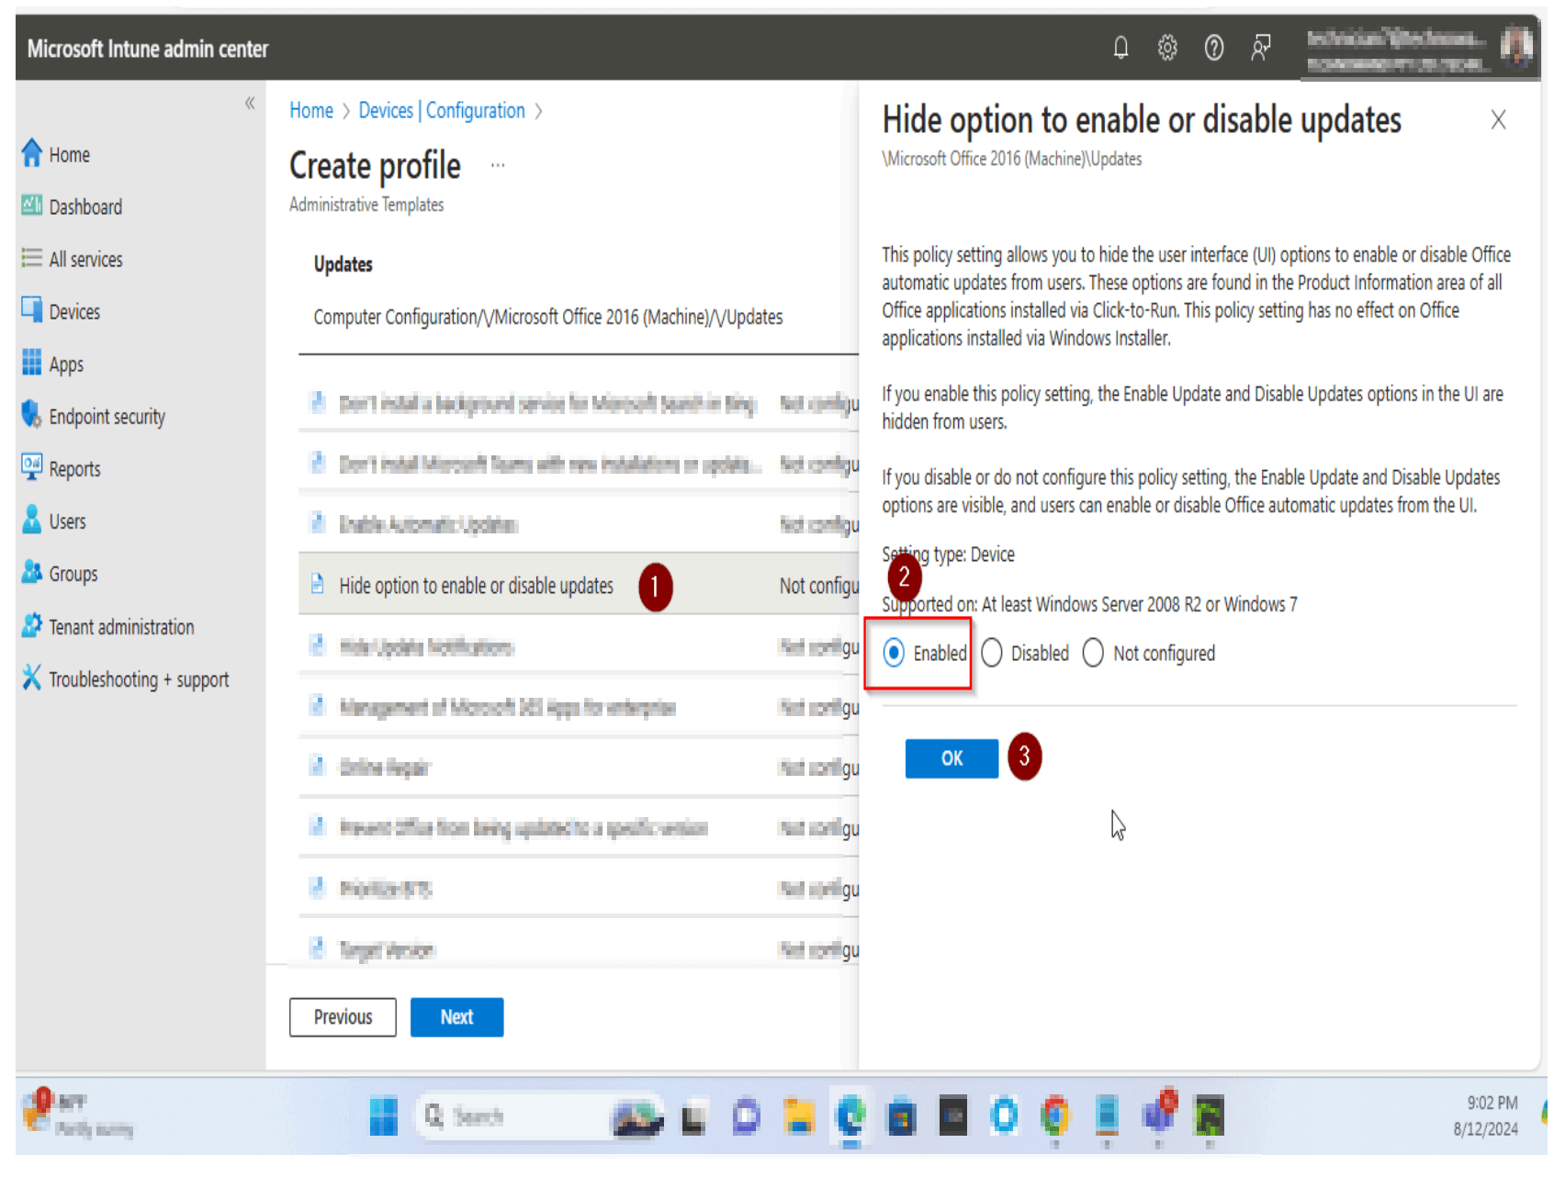Click the Home house icon in sidebar
This screenshot has height=1177, width=1554.
[32, 153]
